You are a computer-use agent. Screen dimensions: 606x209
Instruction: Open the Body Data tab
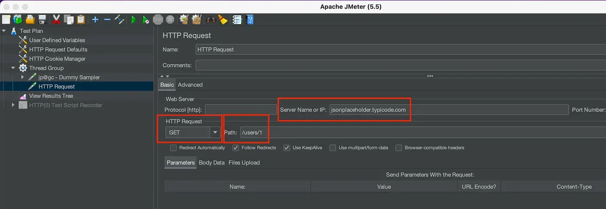point(212,163)
